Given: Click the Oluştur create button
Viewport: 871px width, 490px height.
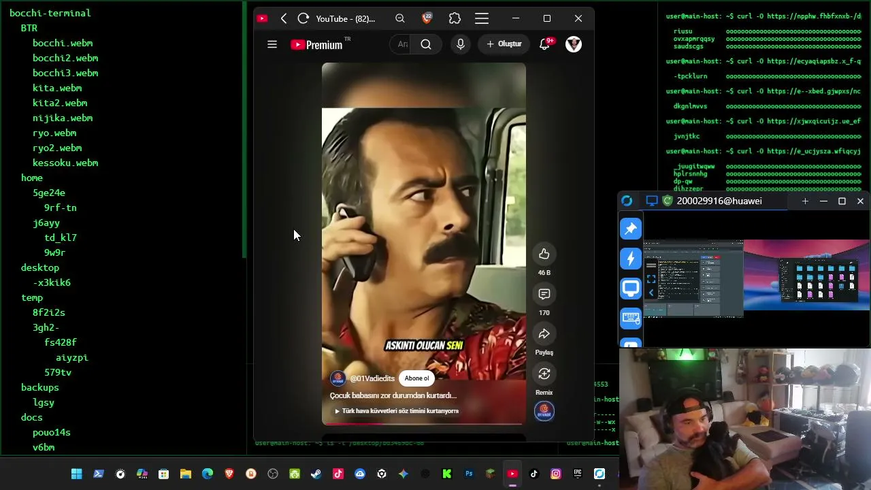Looking at the screenshot, I should 504,44.
